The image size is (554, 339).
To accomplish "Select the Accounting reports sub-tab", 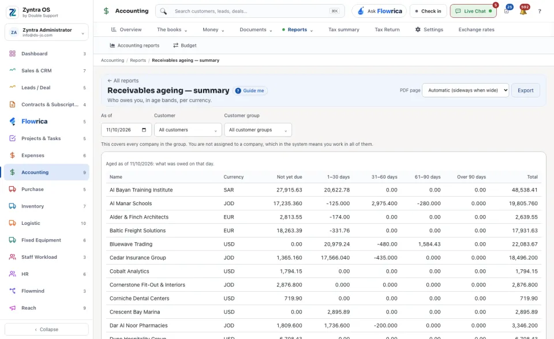I will [134, 46].
